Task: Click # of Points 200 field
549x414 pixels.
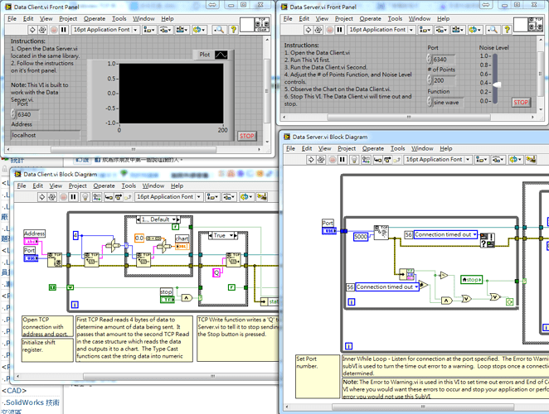Action: tap(444, 80)
